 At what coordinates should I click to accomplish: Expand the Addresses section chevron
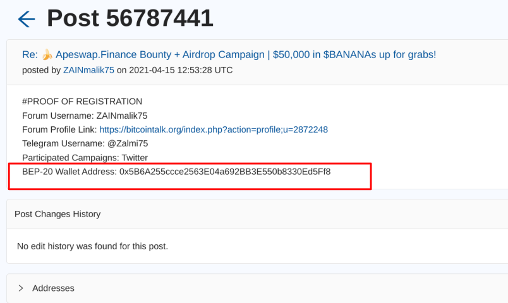click(x=21, y=288)
